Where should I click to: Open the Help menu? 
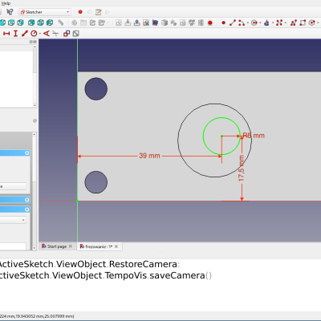pyautogui.click(x=6, y=3)
